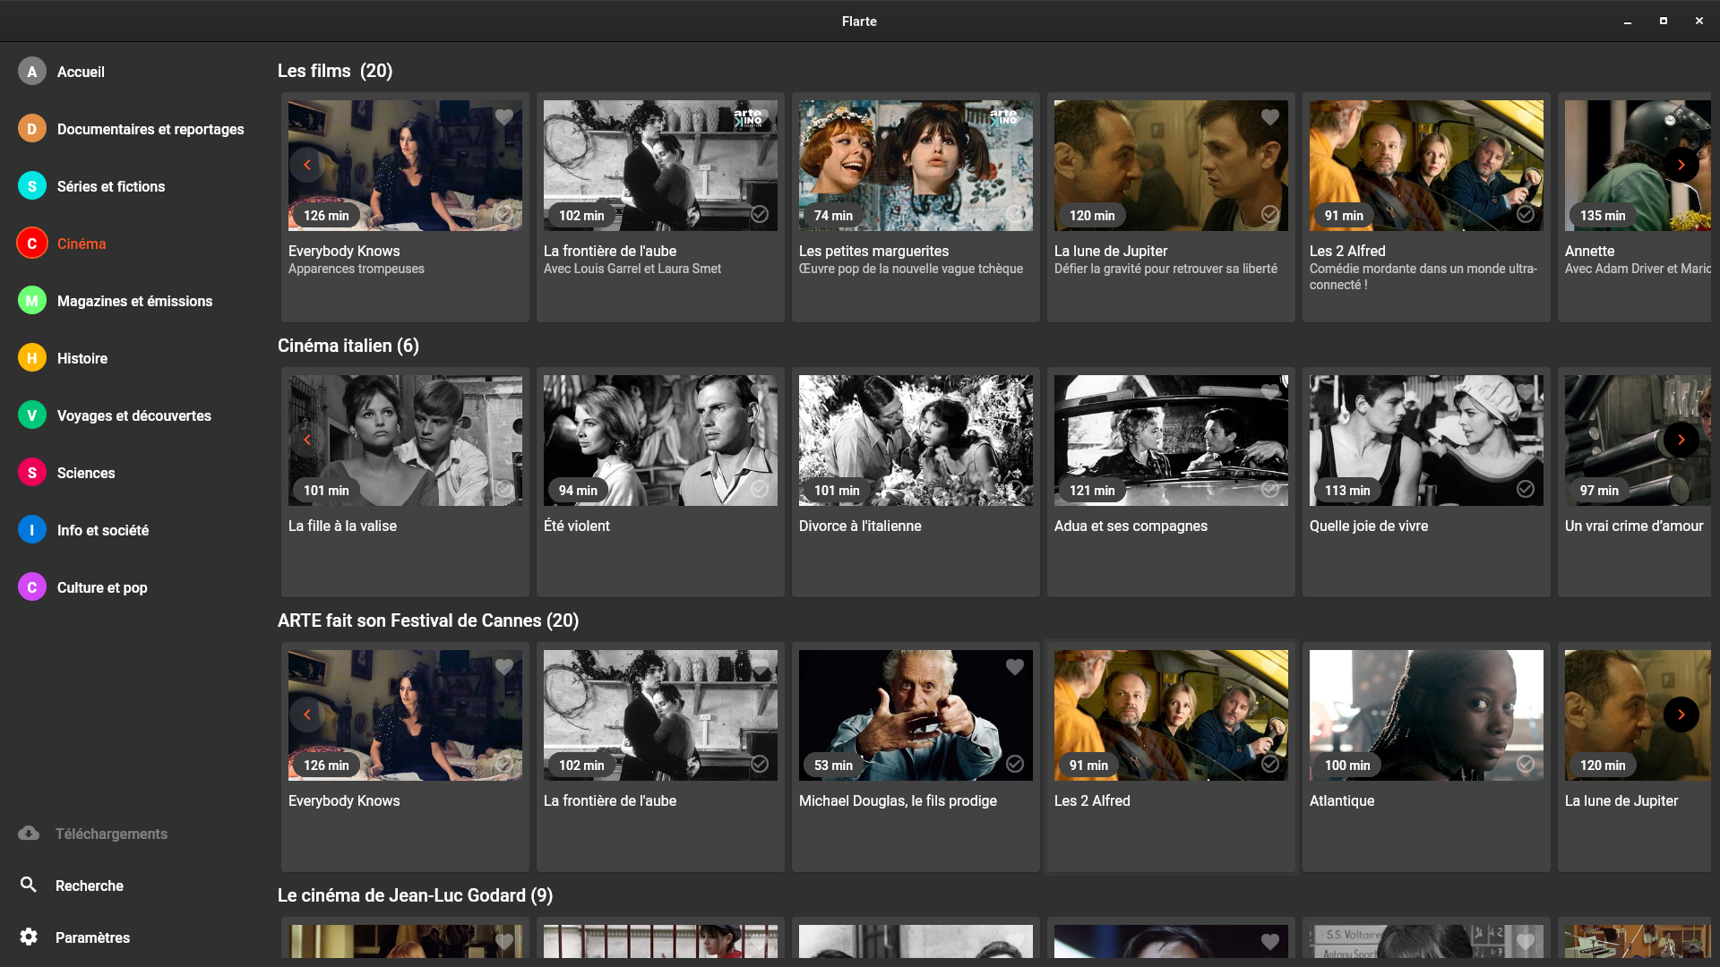This screenshot has width=1720, height=967.
Task: Click the blue I avatar for Info et société
Action: [x=32, y=530]
